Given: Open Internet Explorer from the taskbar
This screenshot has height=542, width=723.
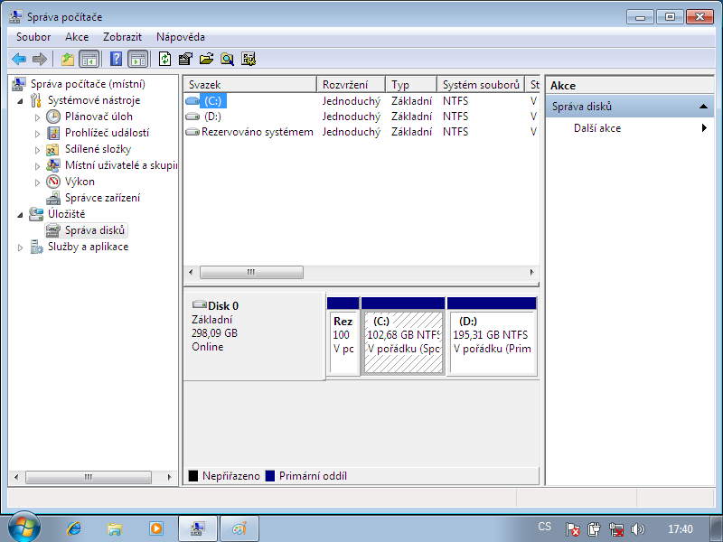Looking at the screenshot, I should point(73,528).
